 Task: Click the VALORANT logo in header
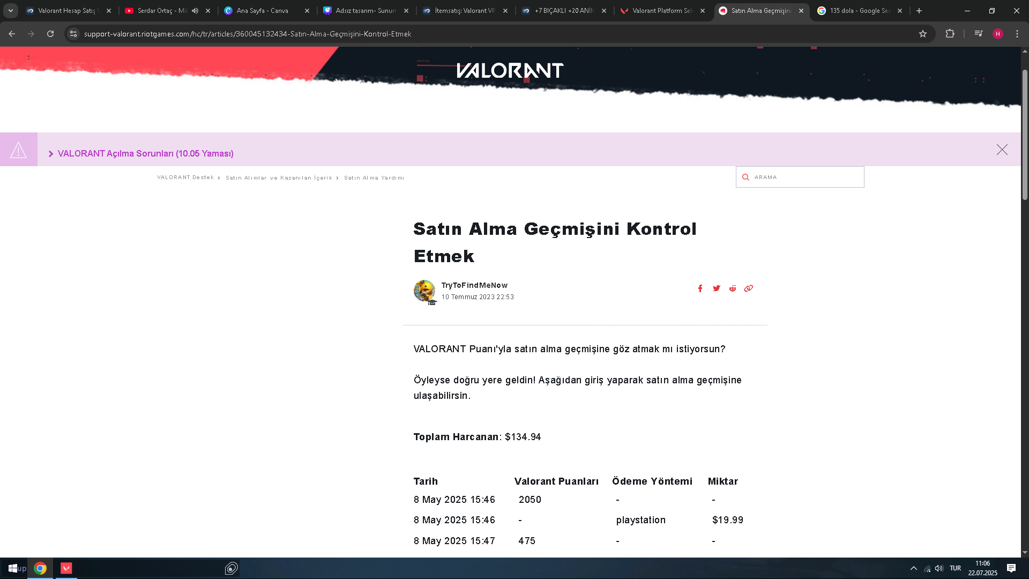pyautogui.click(x=510, y=70)
